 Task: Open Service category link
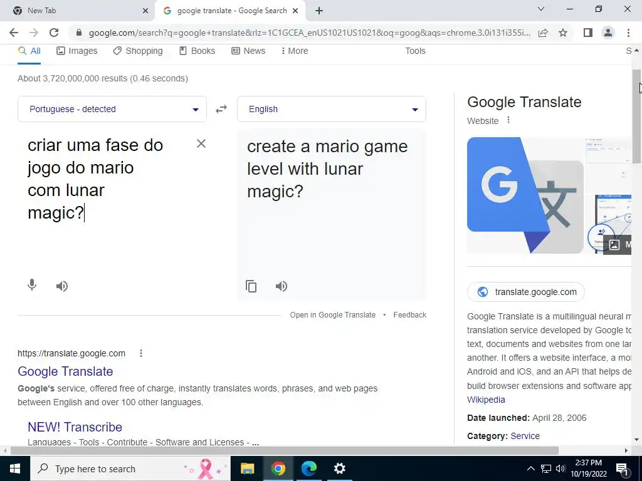point(525,436)
